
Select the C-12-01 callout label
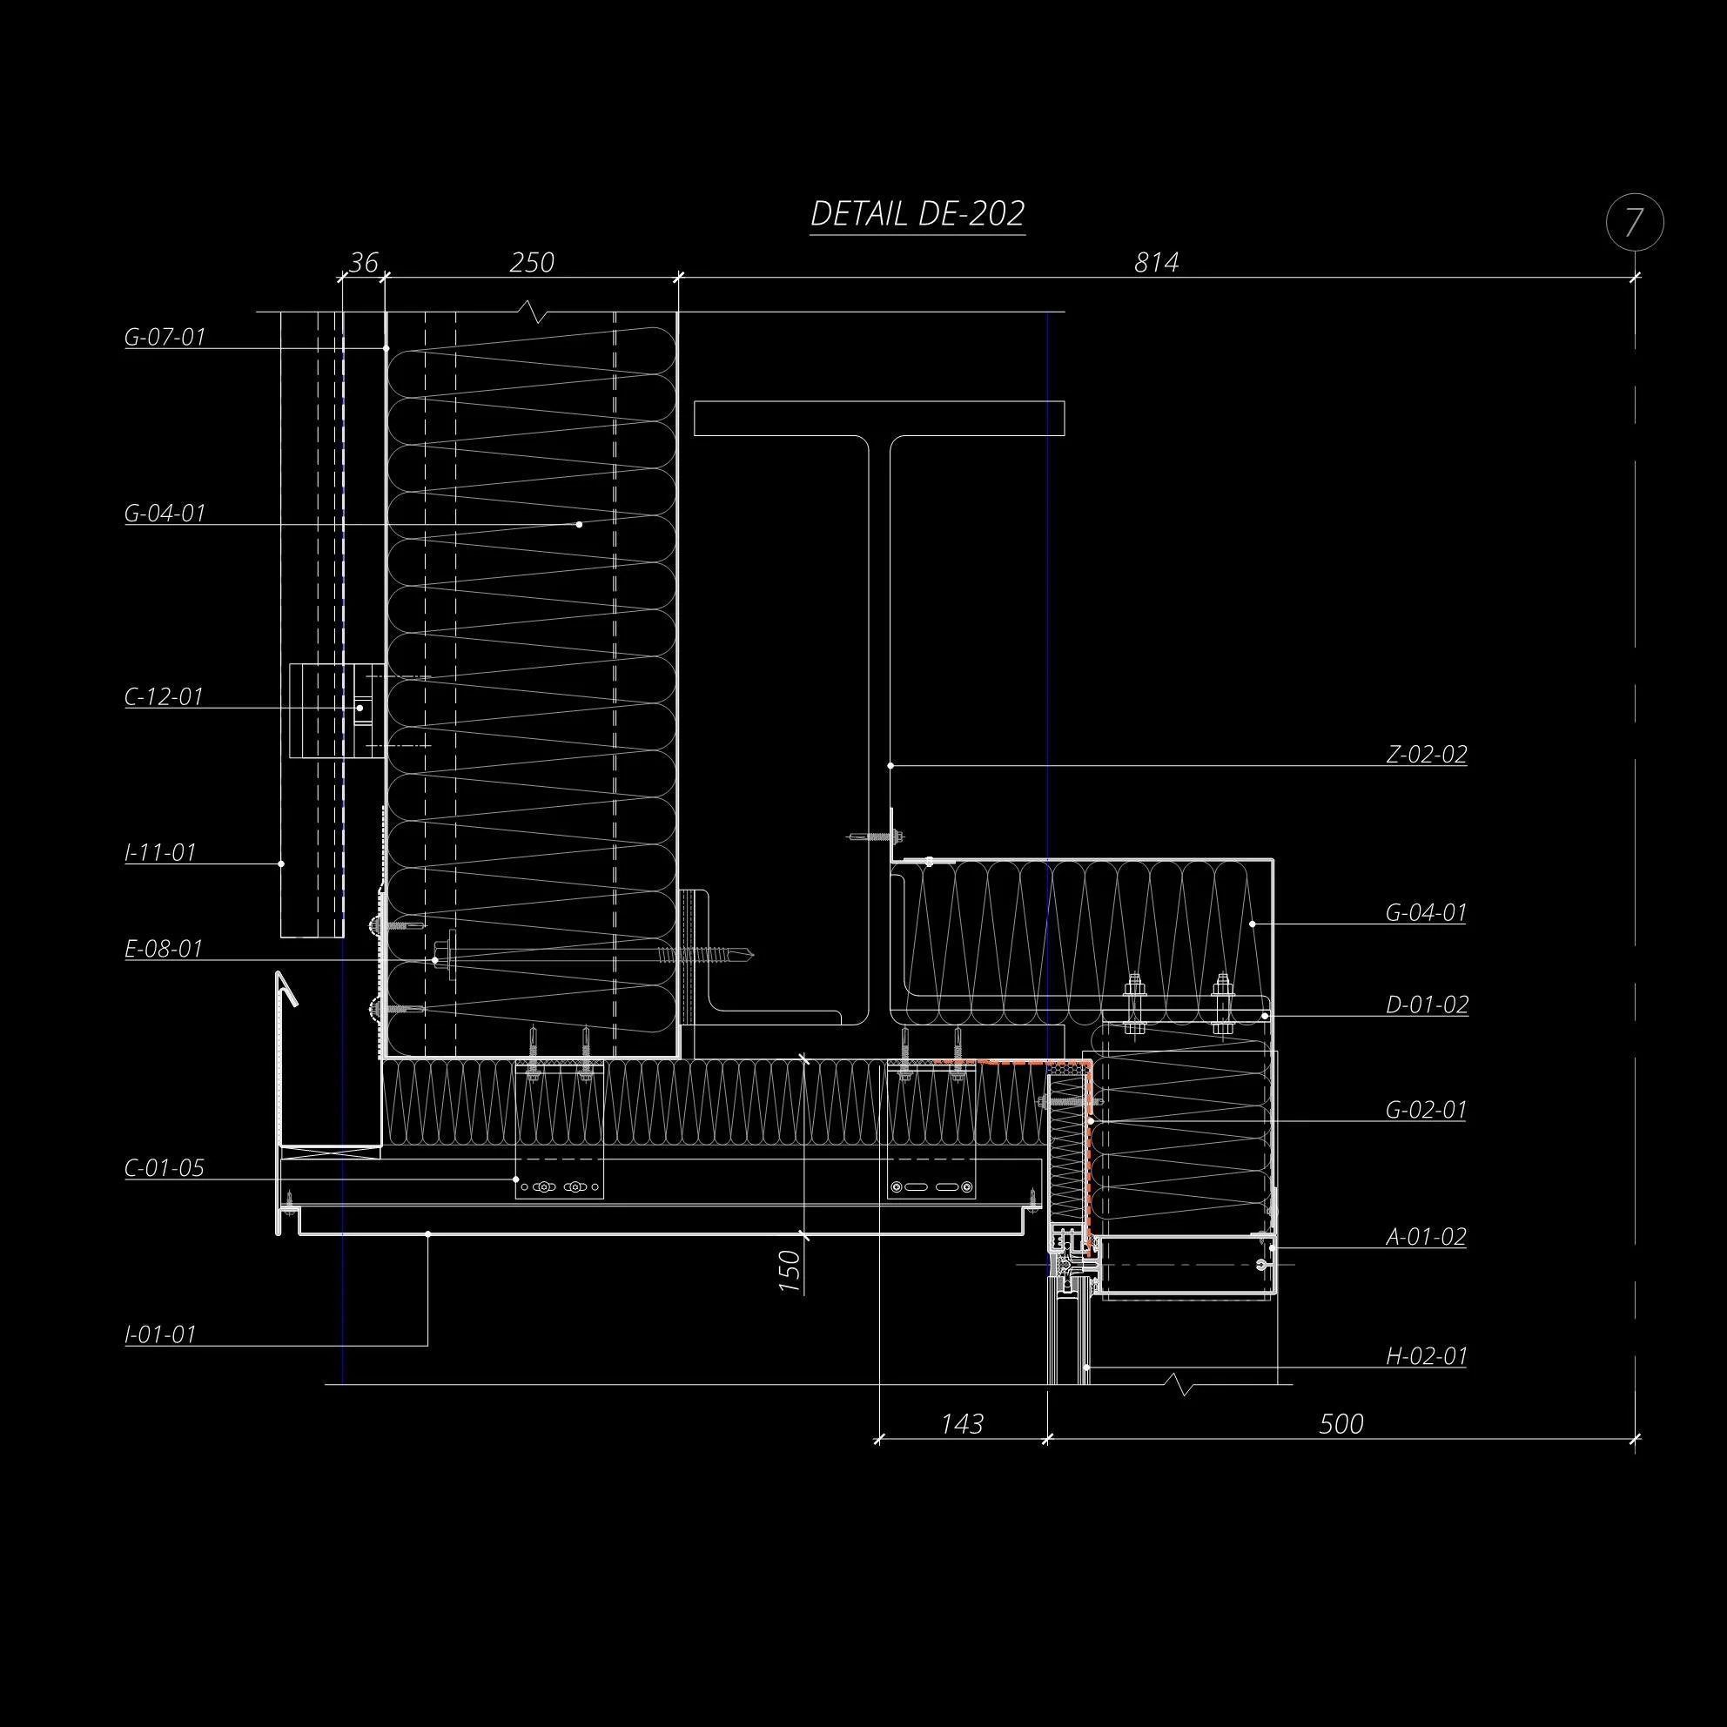tap(165, 696)
